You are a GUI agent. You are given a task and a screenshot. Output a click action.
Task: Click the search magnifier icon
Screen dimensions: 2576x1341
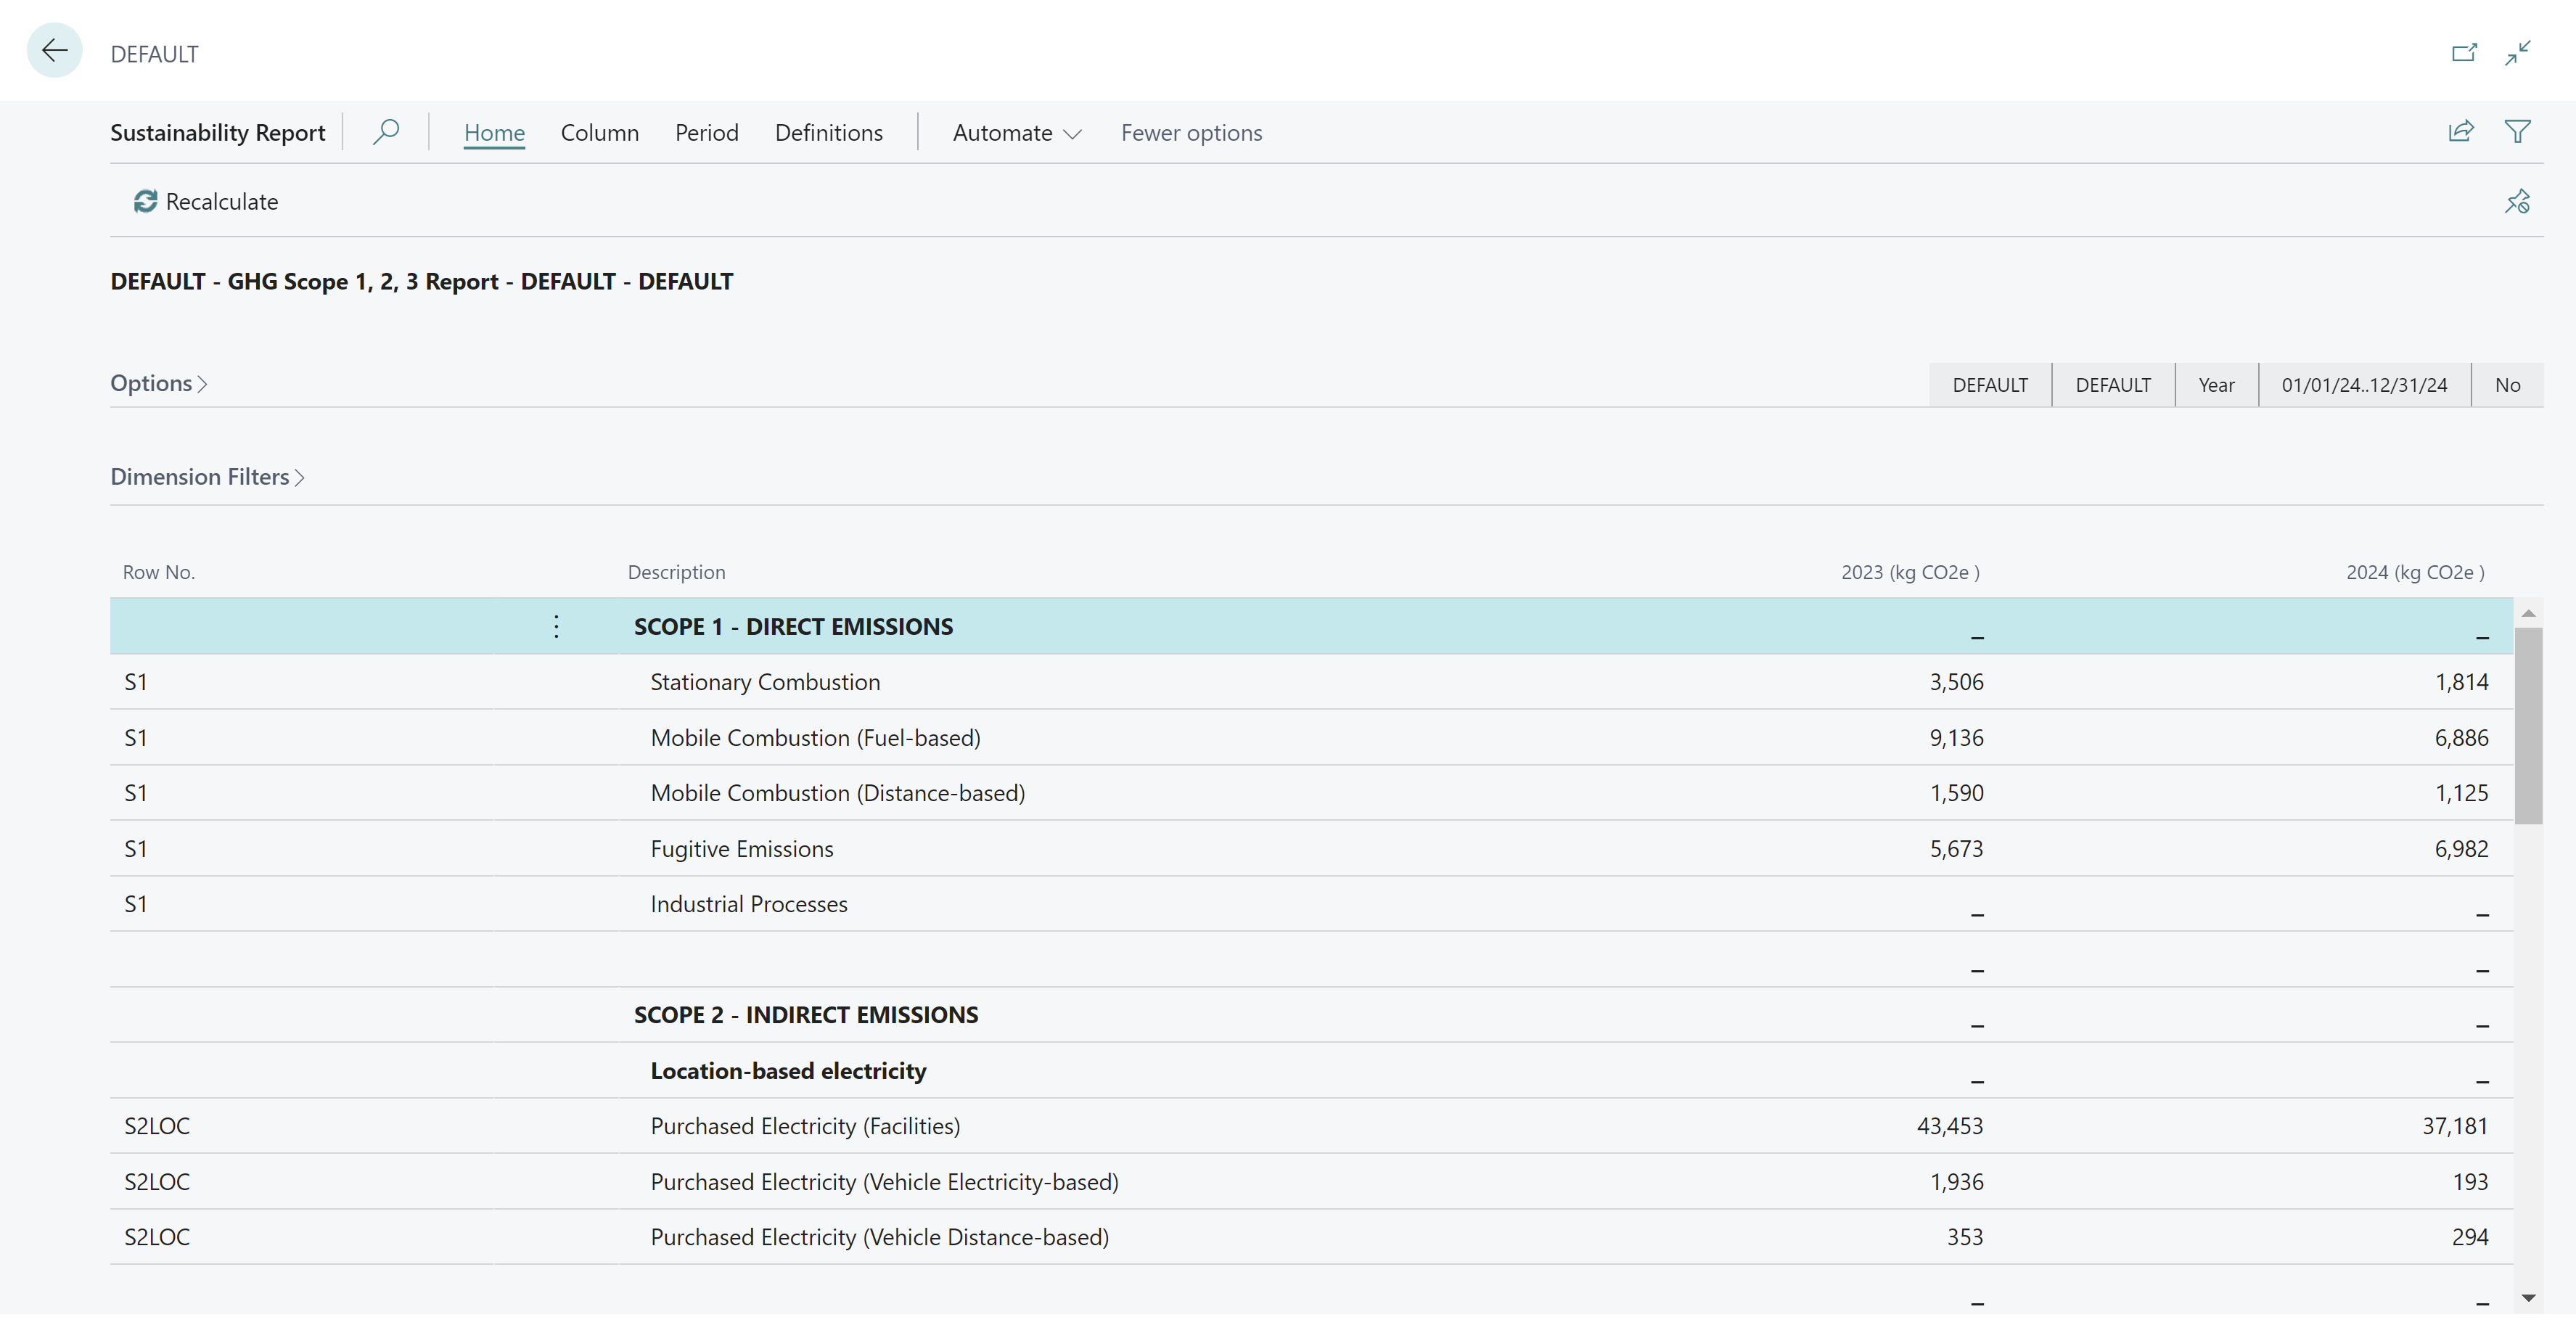click(383, 131)
